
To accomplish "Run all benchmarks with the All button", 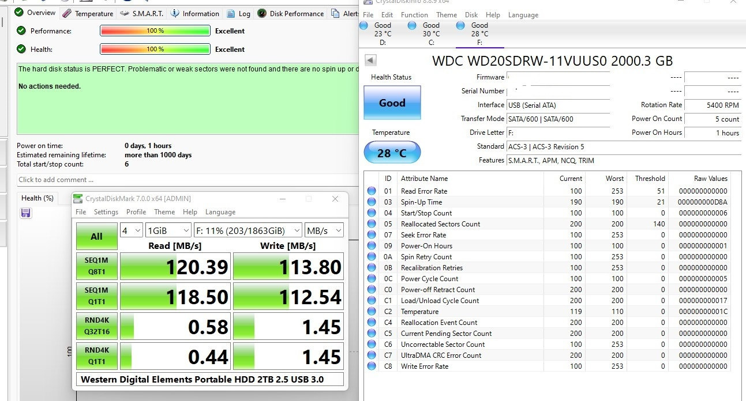I will pos(96,236).
